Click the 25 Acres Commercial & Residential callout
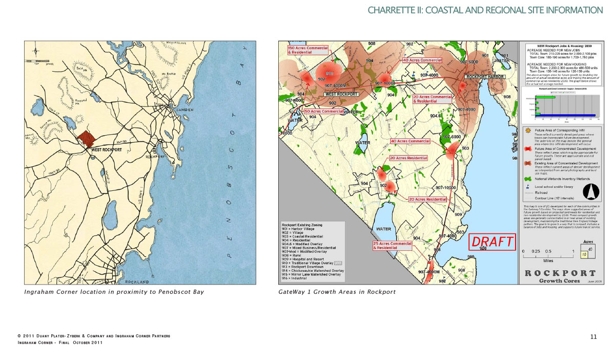 tap(393, 246)
